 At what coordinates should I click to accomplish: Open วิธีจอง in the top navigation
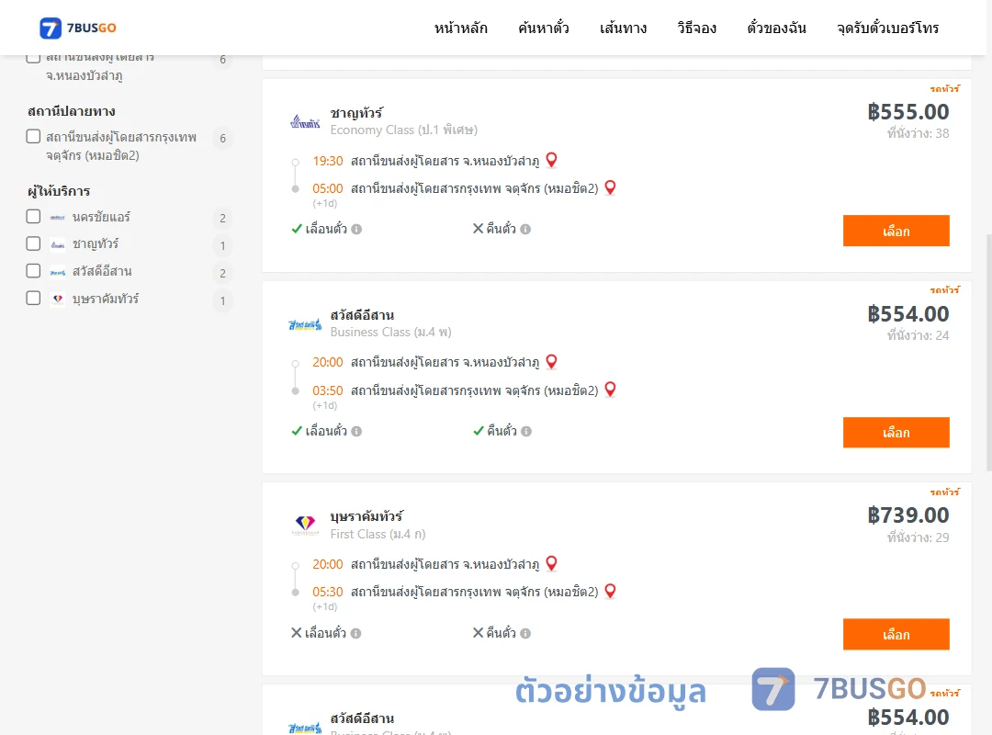pyautogui.click(x=696, y=28)
